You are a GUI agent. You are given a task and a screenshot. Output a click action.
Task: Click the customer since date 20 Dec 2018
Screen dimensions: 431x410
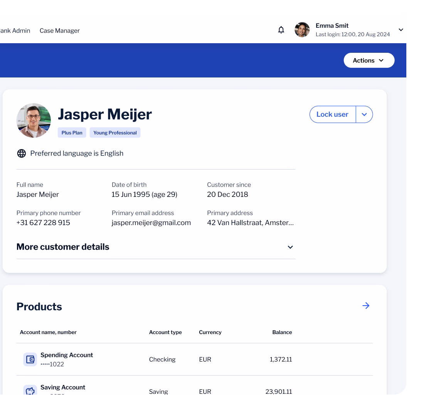[x=227, y=195]
